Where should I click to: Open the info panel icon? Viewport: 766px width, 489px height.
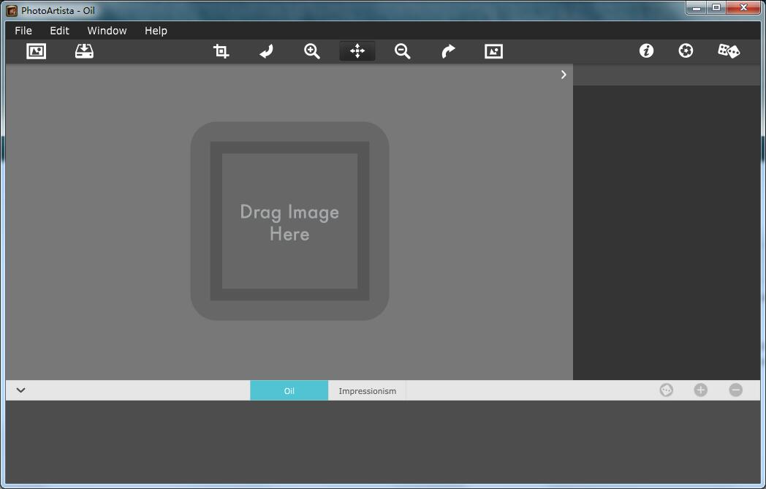646,50
